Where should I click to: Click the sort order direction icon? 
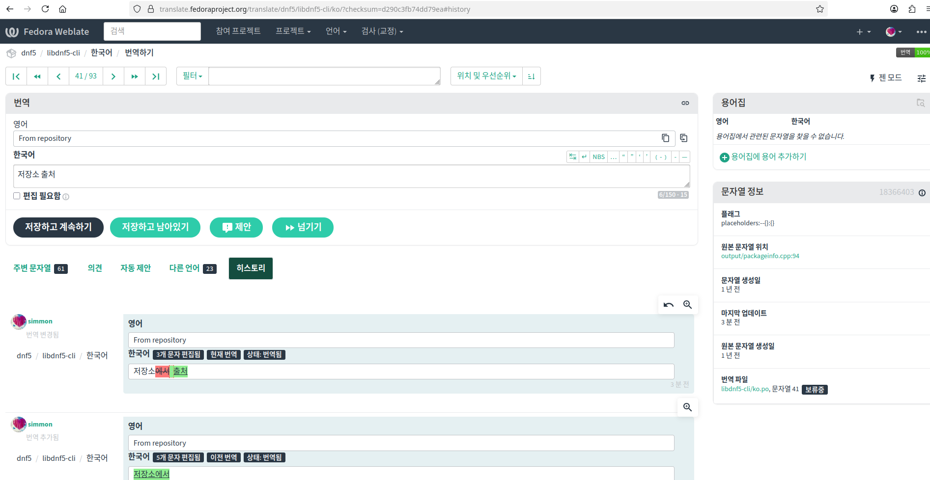point(531,77)
